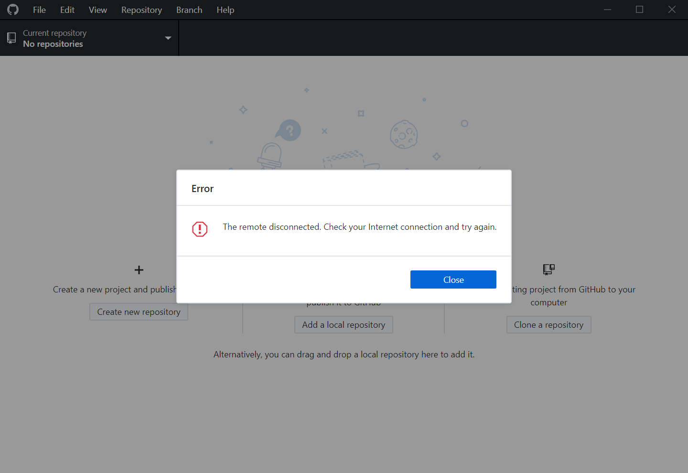This screenshot has width=688, height=473.
Task: Click Clone a repository
Action: [x=548, y=324]
